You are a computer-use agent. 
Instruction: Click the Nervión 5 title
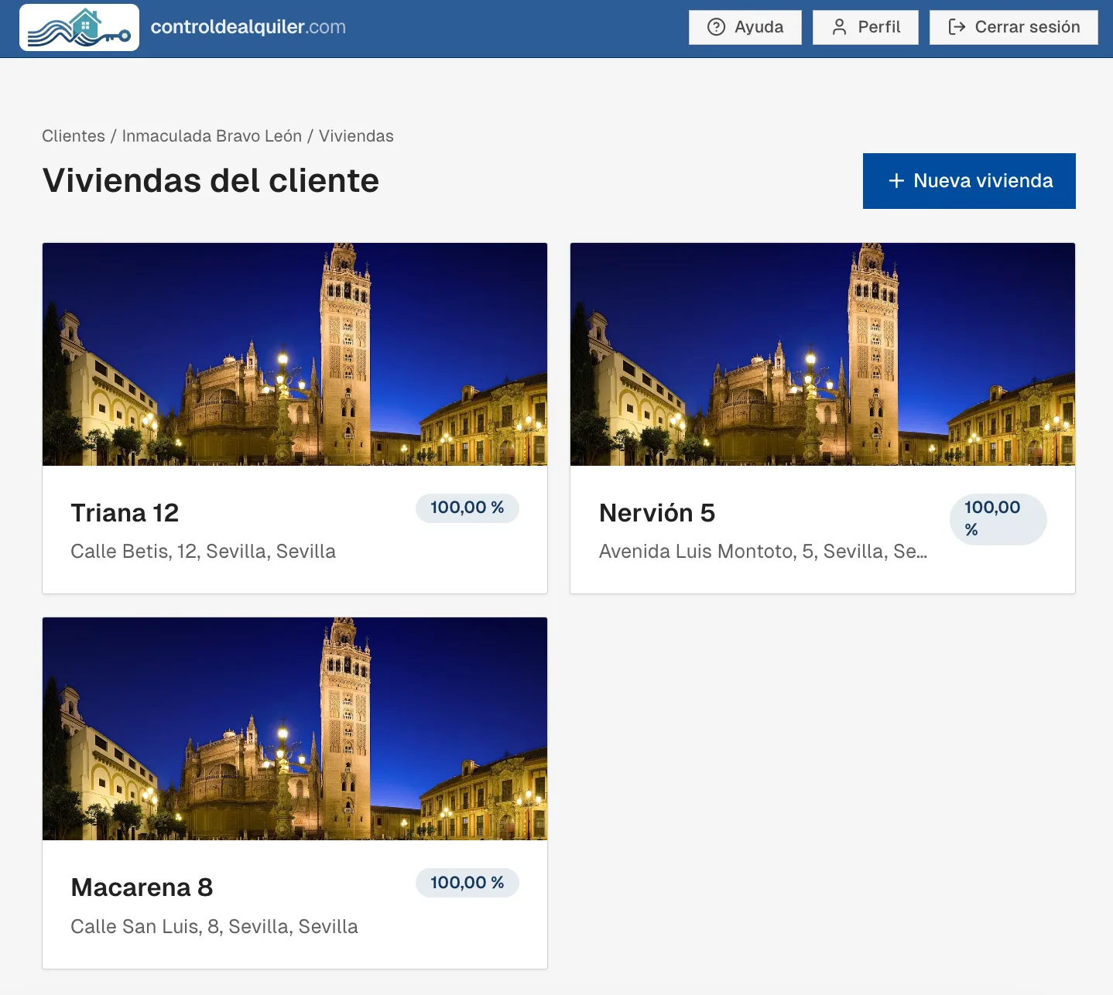point(657,513)
